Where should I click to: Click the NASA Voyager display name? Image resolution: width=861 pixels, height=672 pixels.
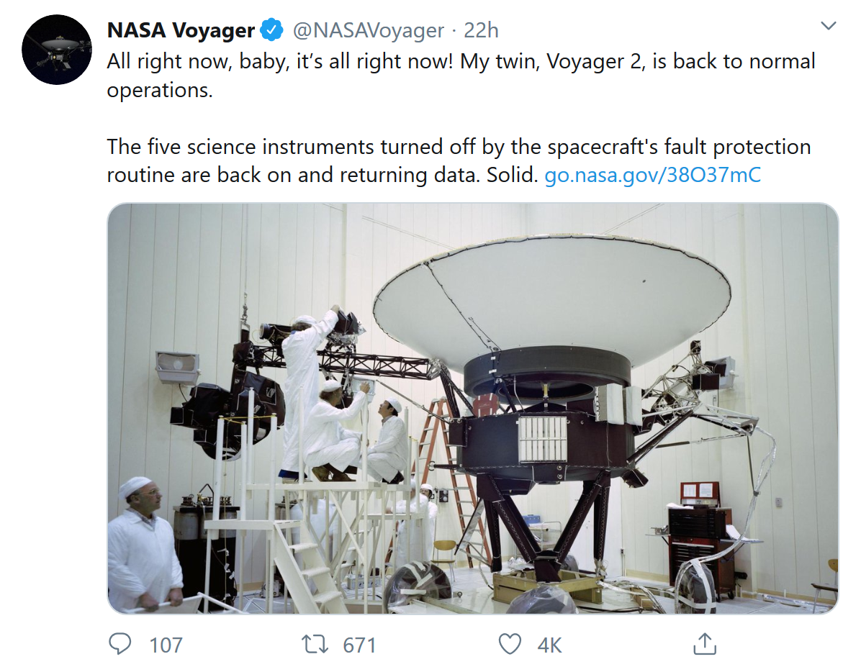(181, 30)
